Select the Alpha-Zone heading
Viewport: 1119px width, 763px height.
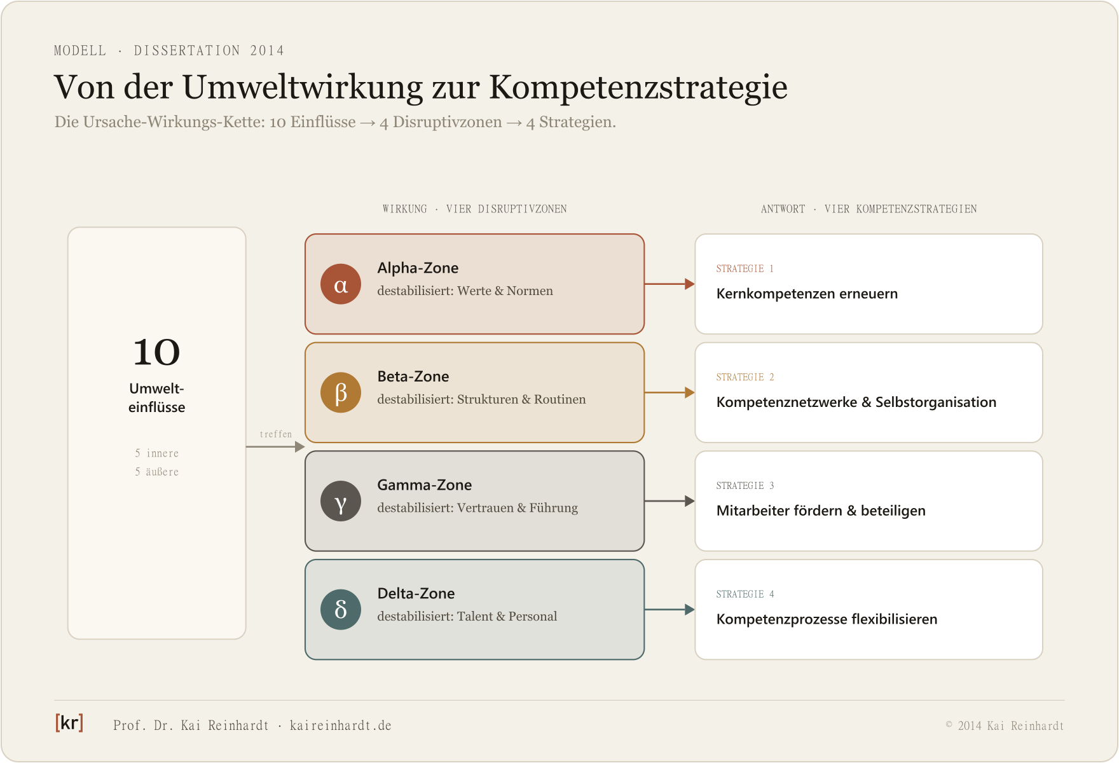coord(418,268)
